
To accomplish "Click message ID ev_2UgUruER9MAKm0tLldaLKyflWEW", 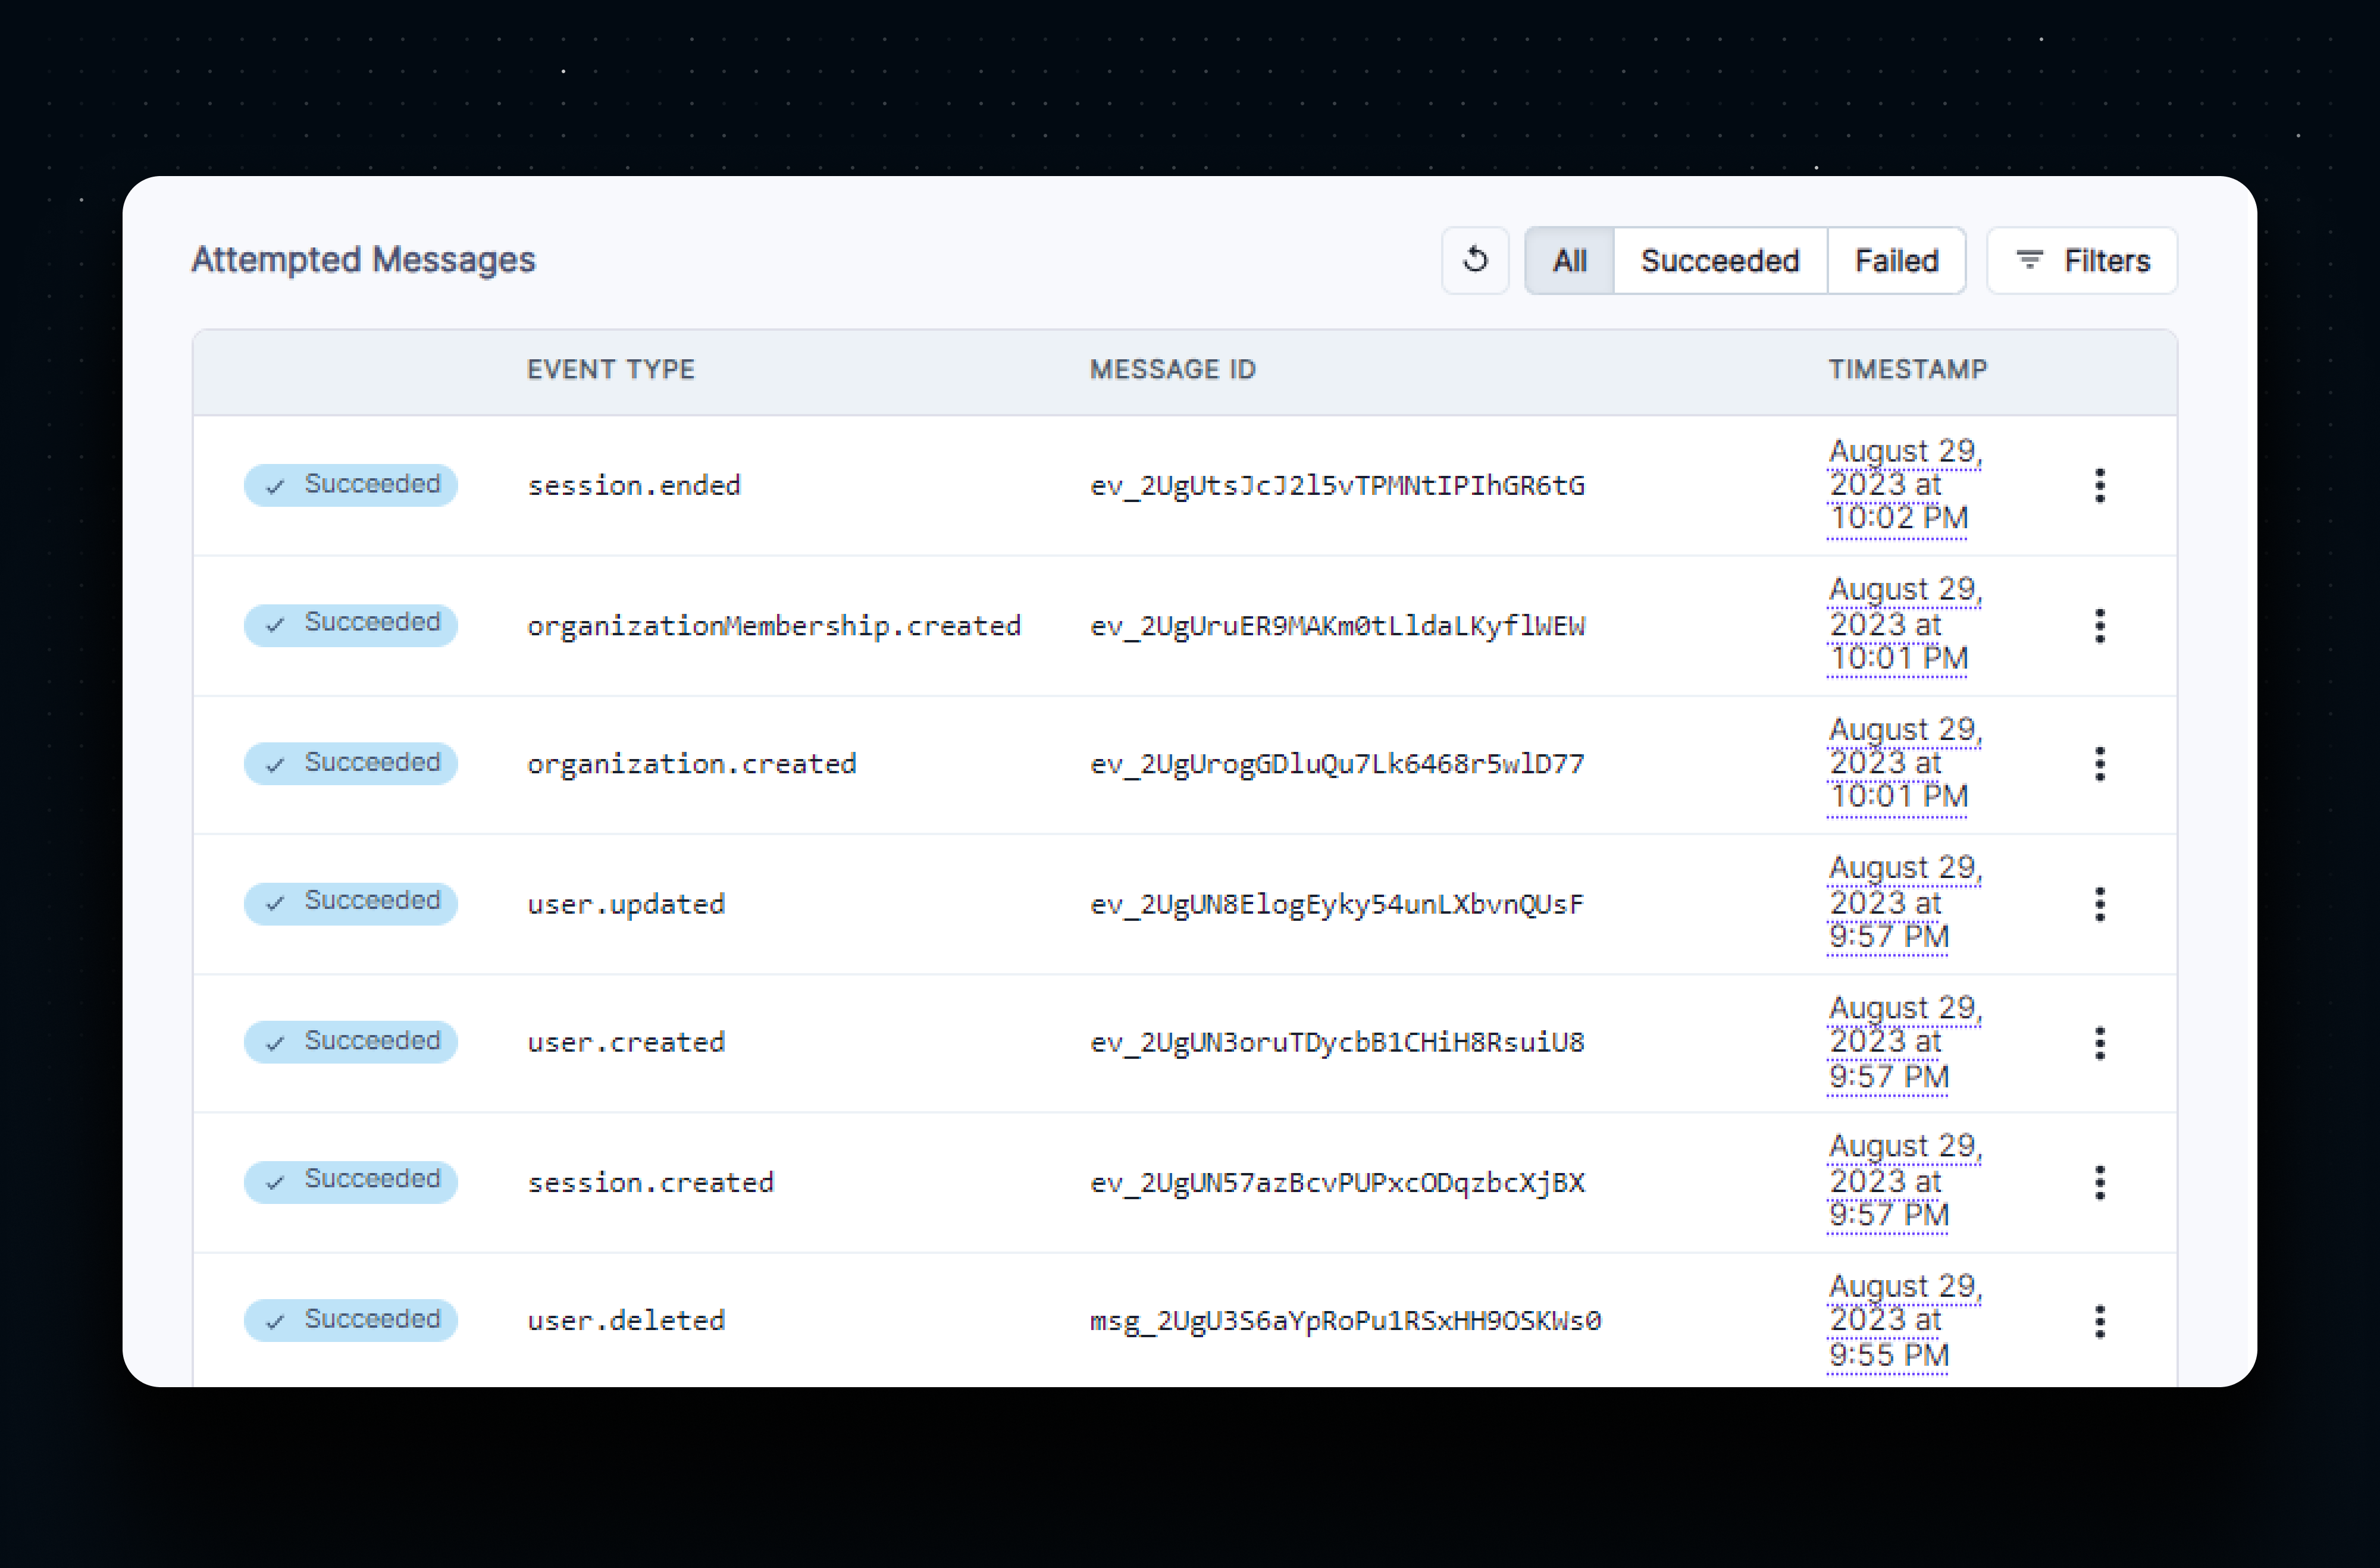I will click(1338, 626).
